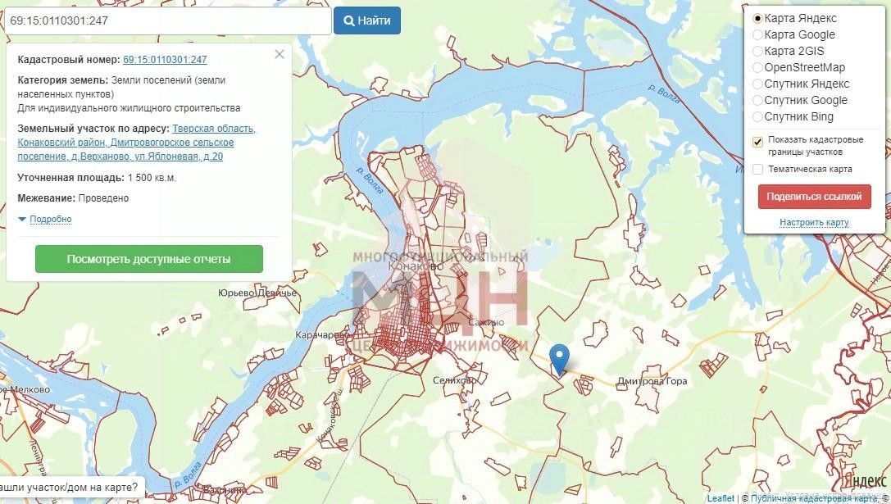
Task: Click the Поделиться ссылкой button
Action: coord(814,197)
